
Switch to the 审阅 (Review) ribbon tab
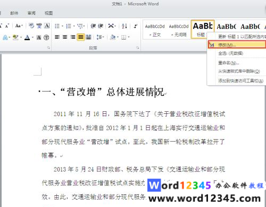(31, 13)
